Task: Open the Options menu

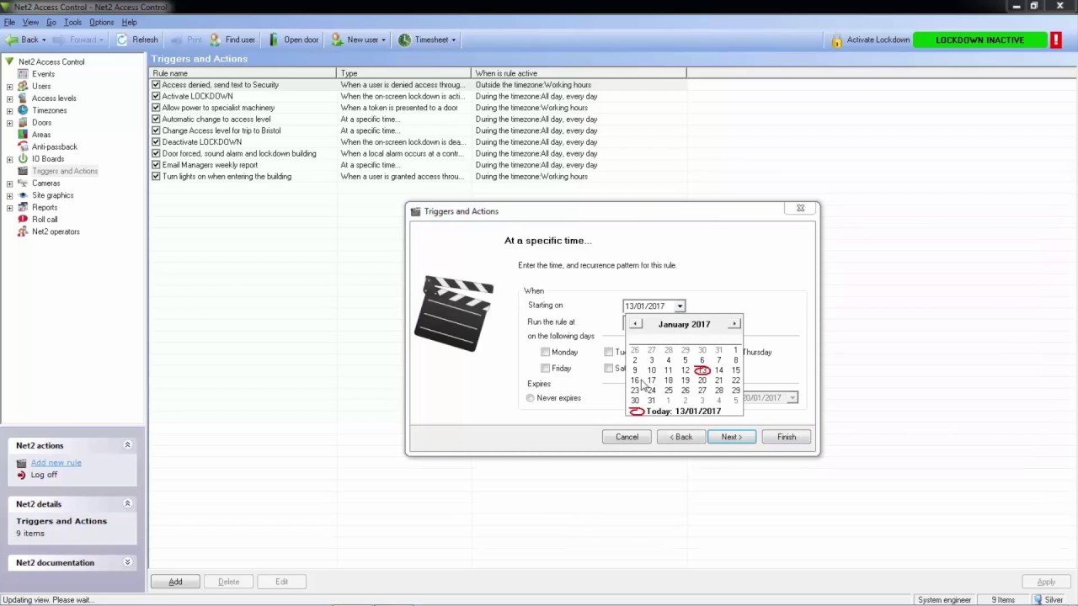Action: (x=102, y=22)
